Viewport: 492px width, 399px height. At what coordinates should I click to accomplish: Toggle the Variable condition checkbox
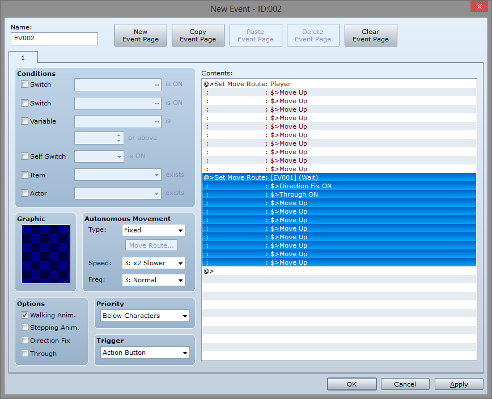coord(24,121)
